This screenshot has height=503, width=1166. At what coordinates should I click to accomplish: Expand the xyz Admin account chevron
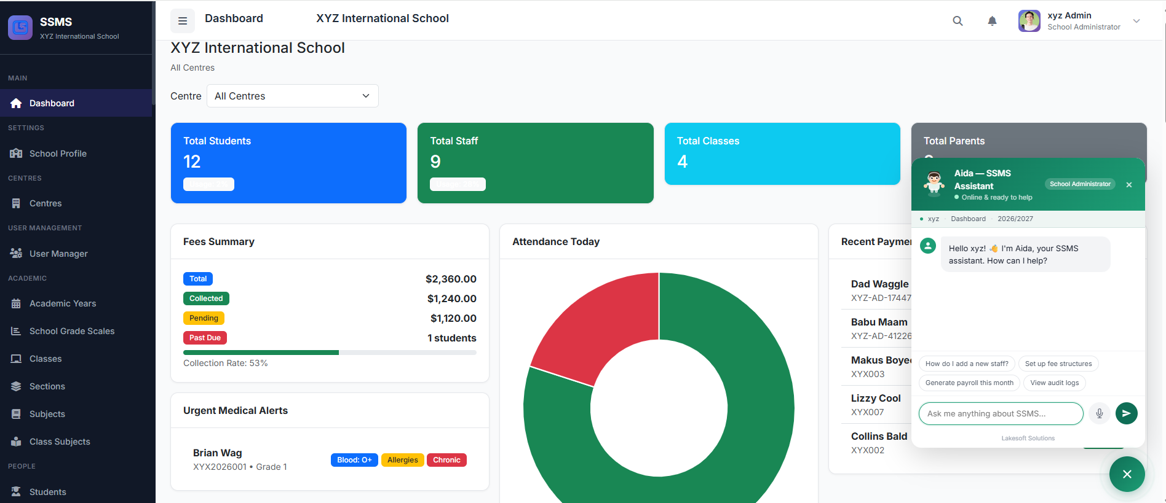click(x=1136, y=21)
